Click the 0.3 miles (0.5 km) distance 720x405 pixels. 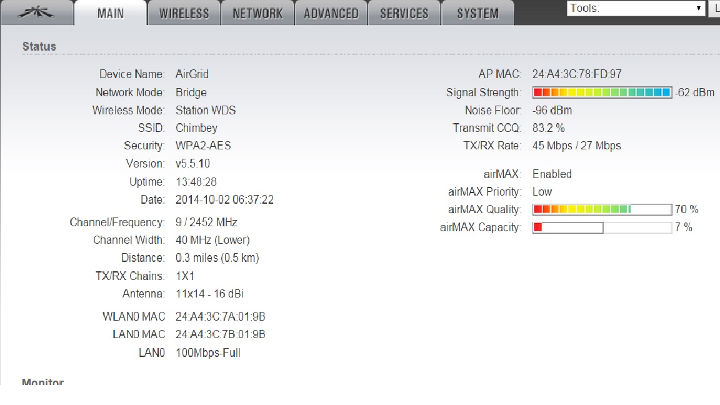[217, 258]
